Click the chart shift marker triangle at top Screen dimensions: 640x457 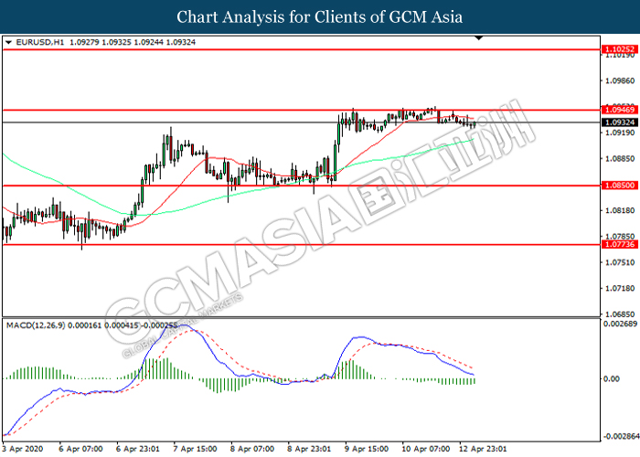click(x=479, y=38)
